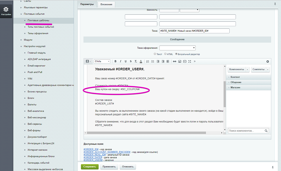This screenshot has width=281, height=171.
Task: Click the Поиск компонентов search field
Action: pos(246,131)
